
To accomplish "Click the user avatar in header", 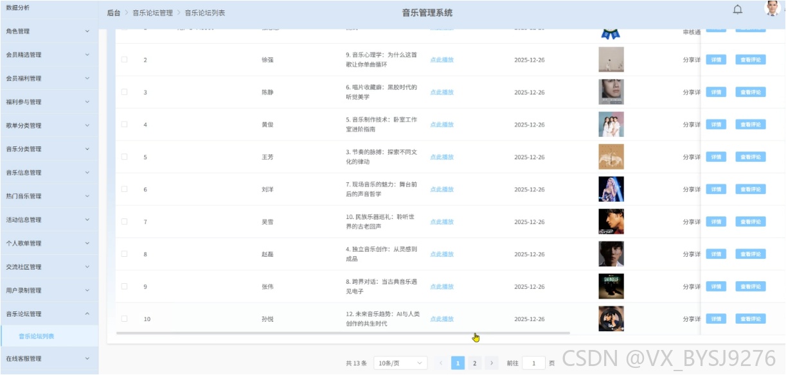I will [773, 8].
